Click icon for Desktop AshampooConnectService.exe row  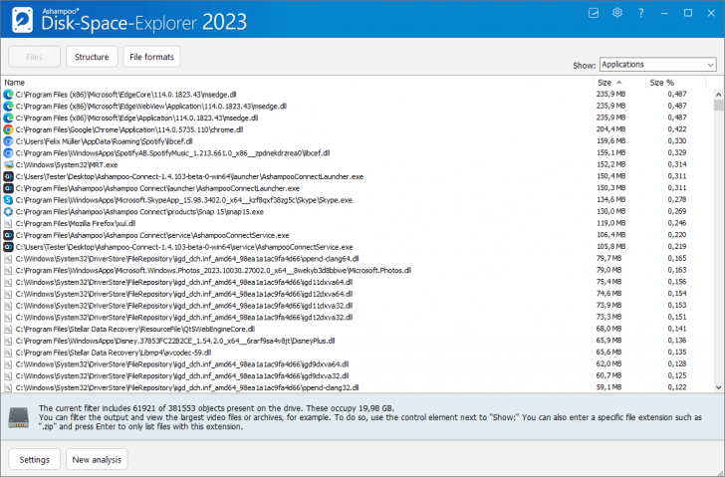(8, 247)
